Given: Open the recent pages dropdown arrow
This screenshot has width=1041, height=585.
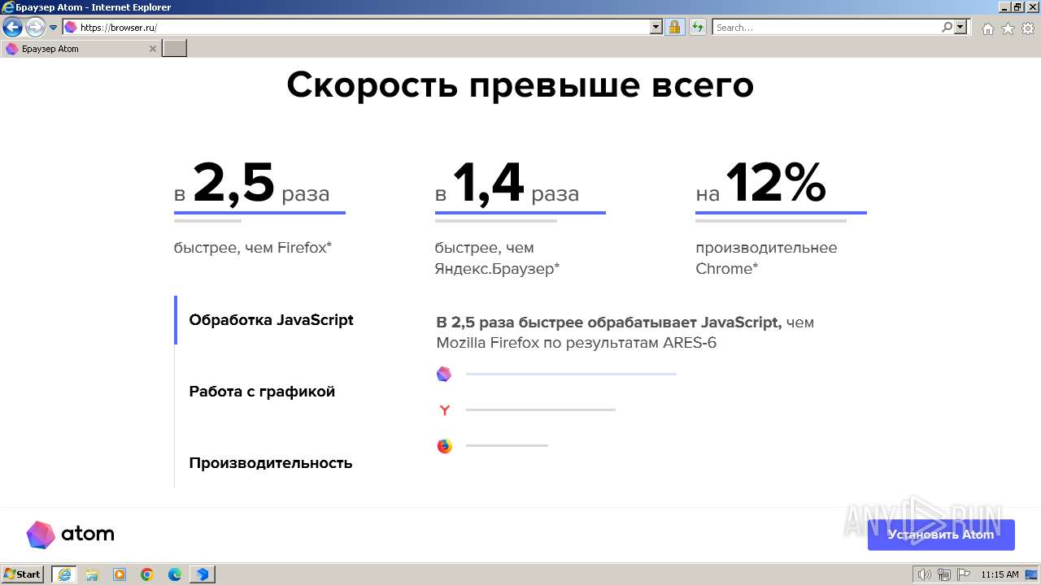Looking at the screenshot, I should pos(54,28).
